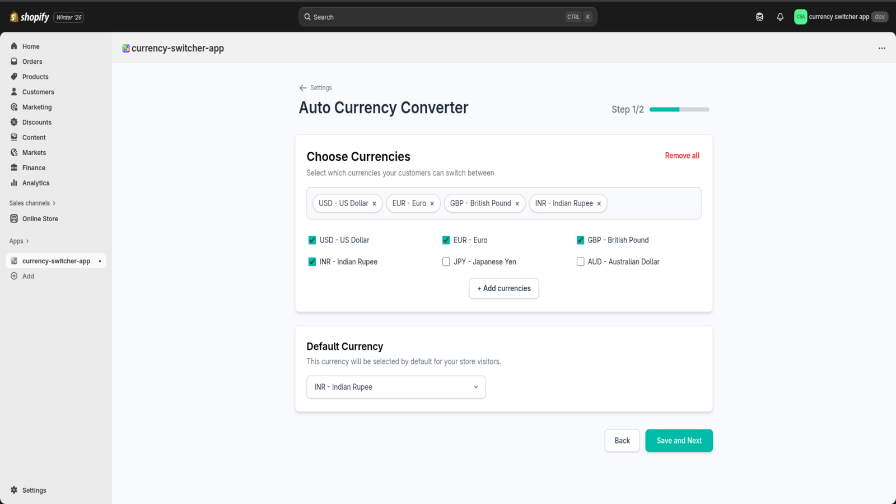Screen dimensions: 896x504
Task: Open the Online Store channel
Action: pos(39,218)
